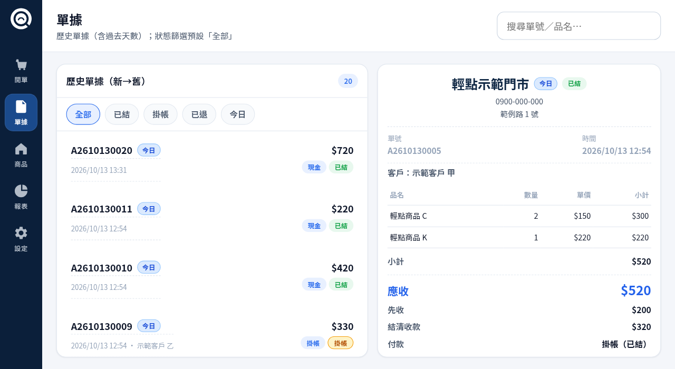The width and height of the screenshot is (675, 369).
Task: Select the 全部 filter tab
Action: tap(83, 114)
